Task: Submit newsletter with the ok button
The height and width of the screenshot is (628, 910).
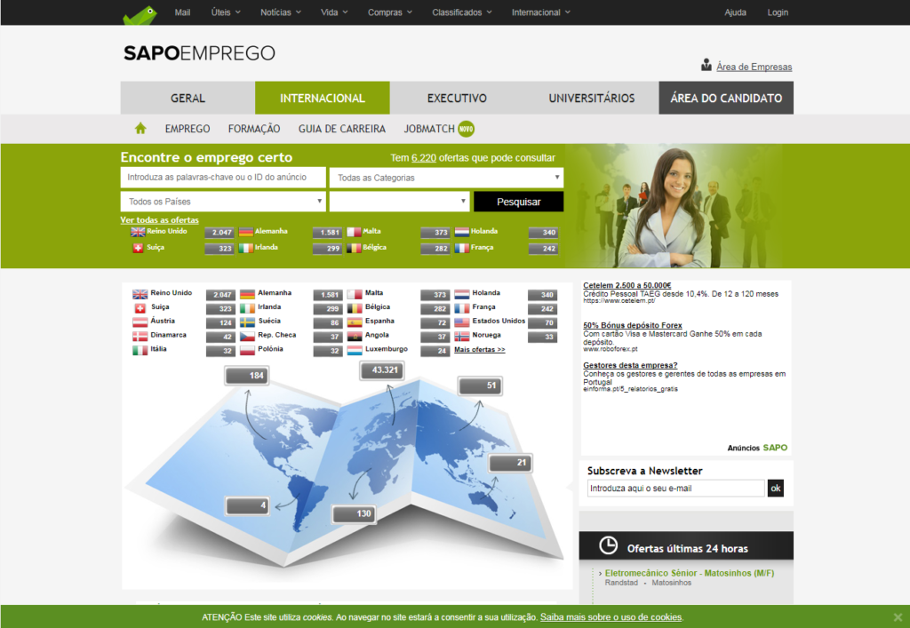Action: point(775,489)
